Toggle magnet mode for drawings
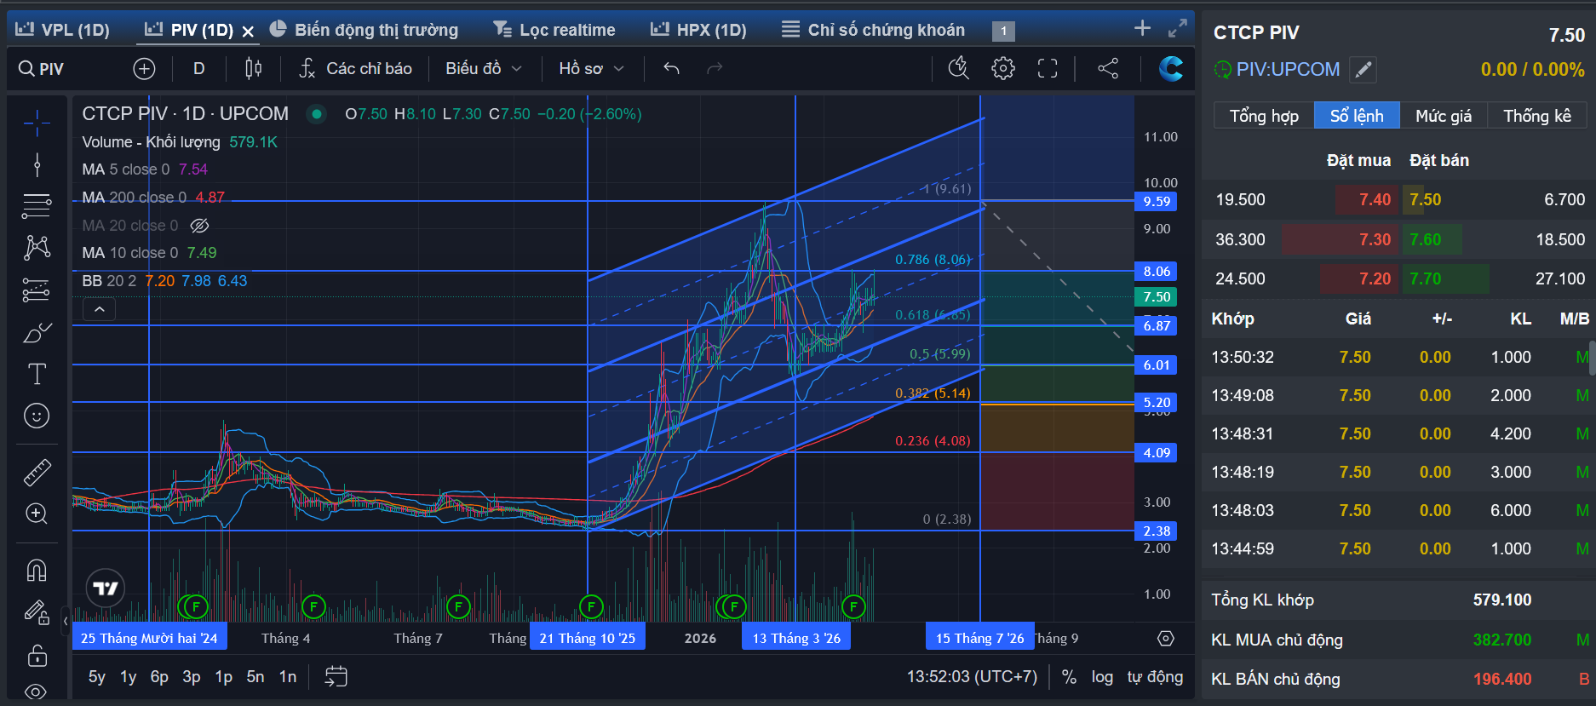 pos(37,570)
